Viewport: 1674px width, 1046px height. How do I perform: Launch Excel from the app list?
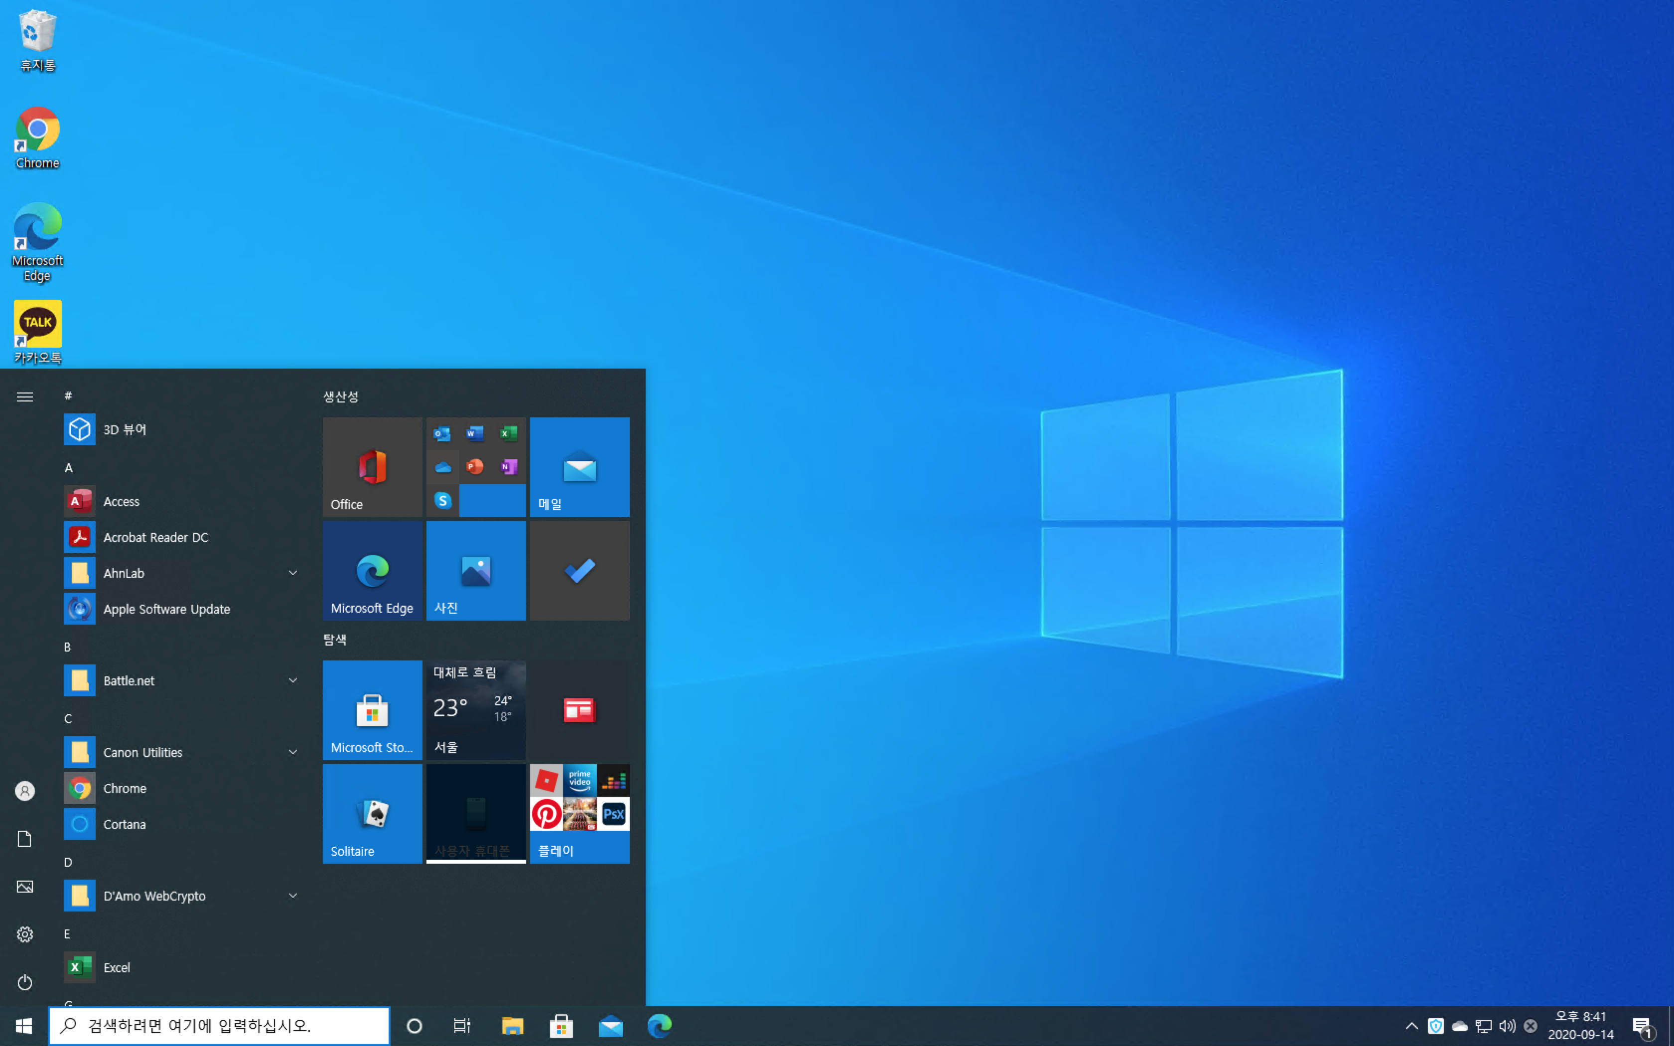click(182, 967)
